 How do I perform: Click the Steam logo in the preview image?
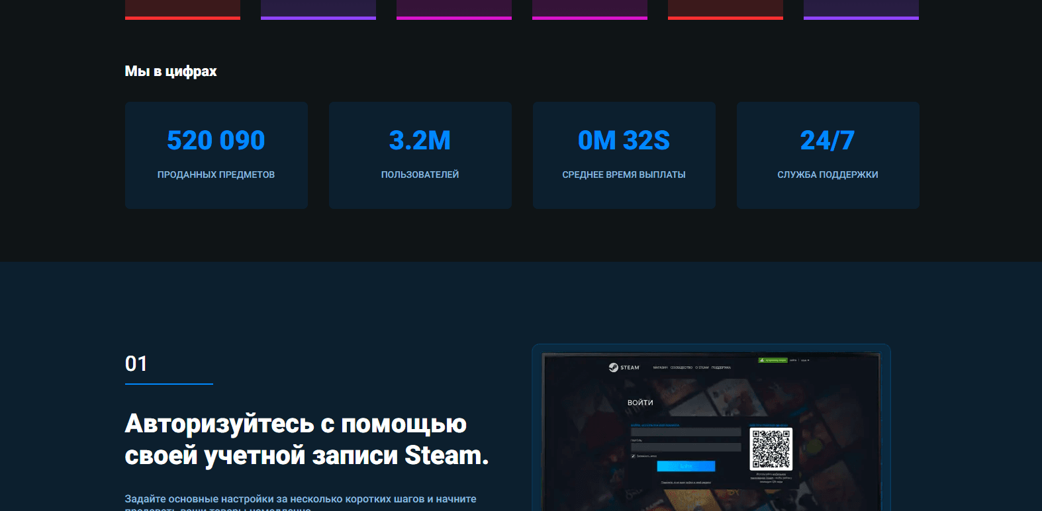coord(624,368)
